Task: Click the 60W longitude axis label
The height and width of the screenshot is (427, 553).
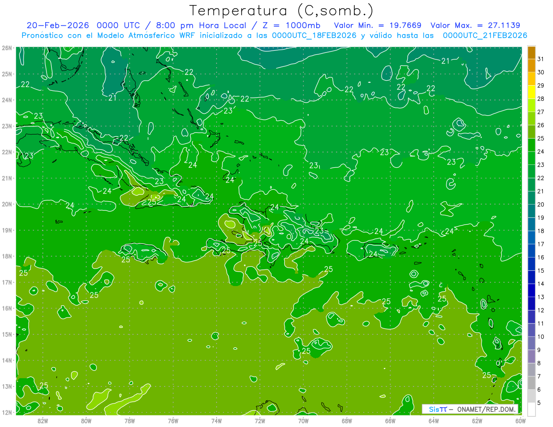Action: pyautogui.click(x=520, y=421)
